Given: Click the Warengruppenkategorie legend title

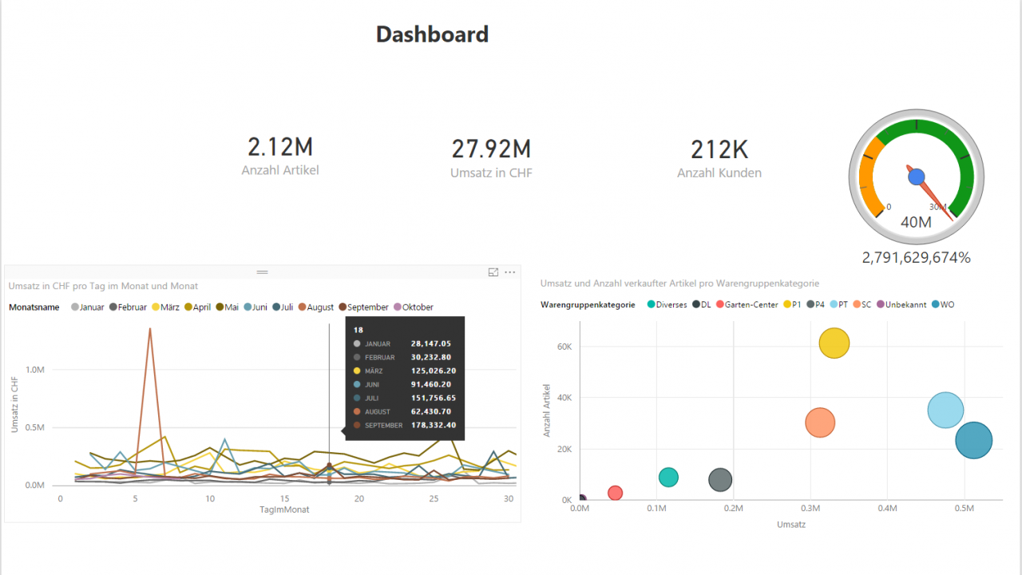Looking at the screenshot, I should 588,304.
